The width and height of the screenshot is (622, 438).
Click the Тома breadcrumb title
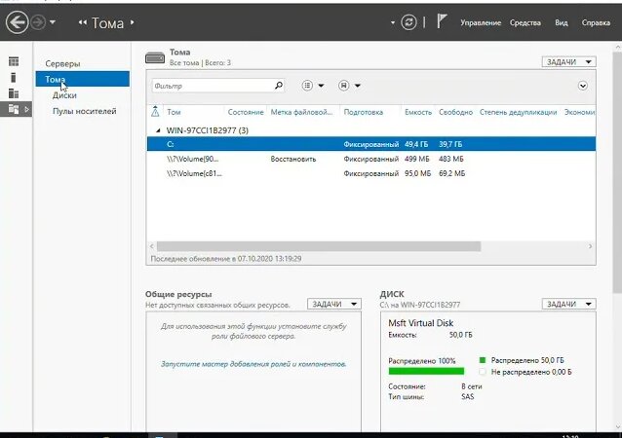tap(107, 23)
